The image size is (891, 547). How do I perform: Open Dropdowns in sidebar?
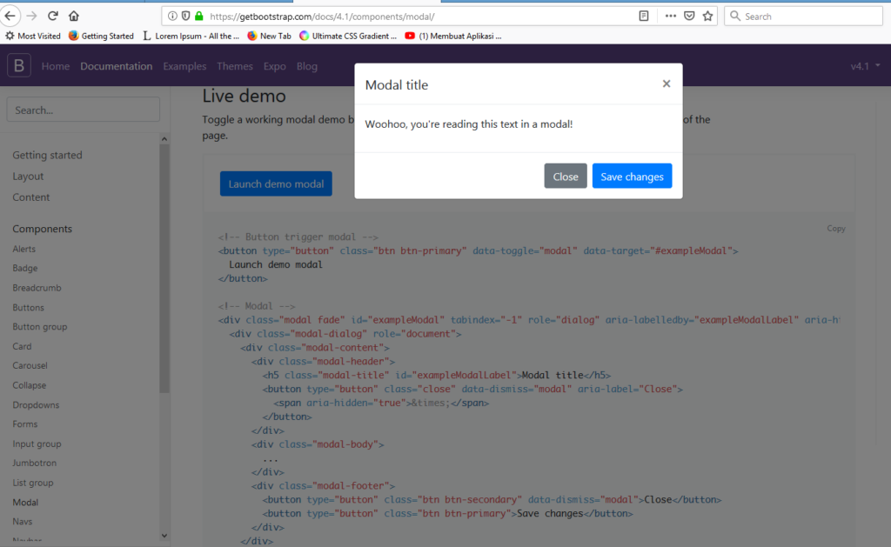[x=36, y=405]
